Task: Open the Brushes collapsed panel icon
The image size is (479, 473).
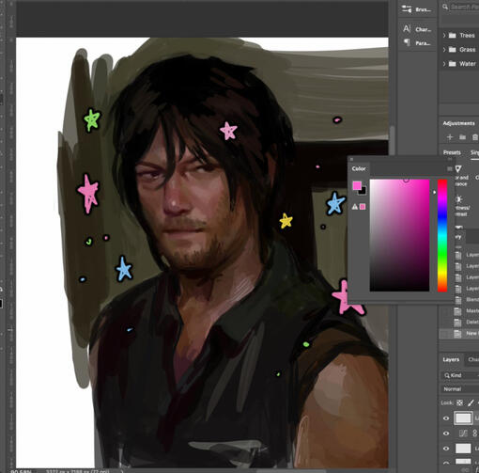Action: [407, 9]
